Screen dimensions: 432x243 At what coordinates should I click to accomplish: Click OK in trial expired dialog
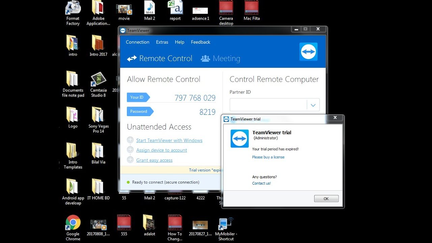(326, 198)
